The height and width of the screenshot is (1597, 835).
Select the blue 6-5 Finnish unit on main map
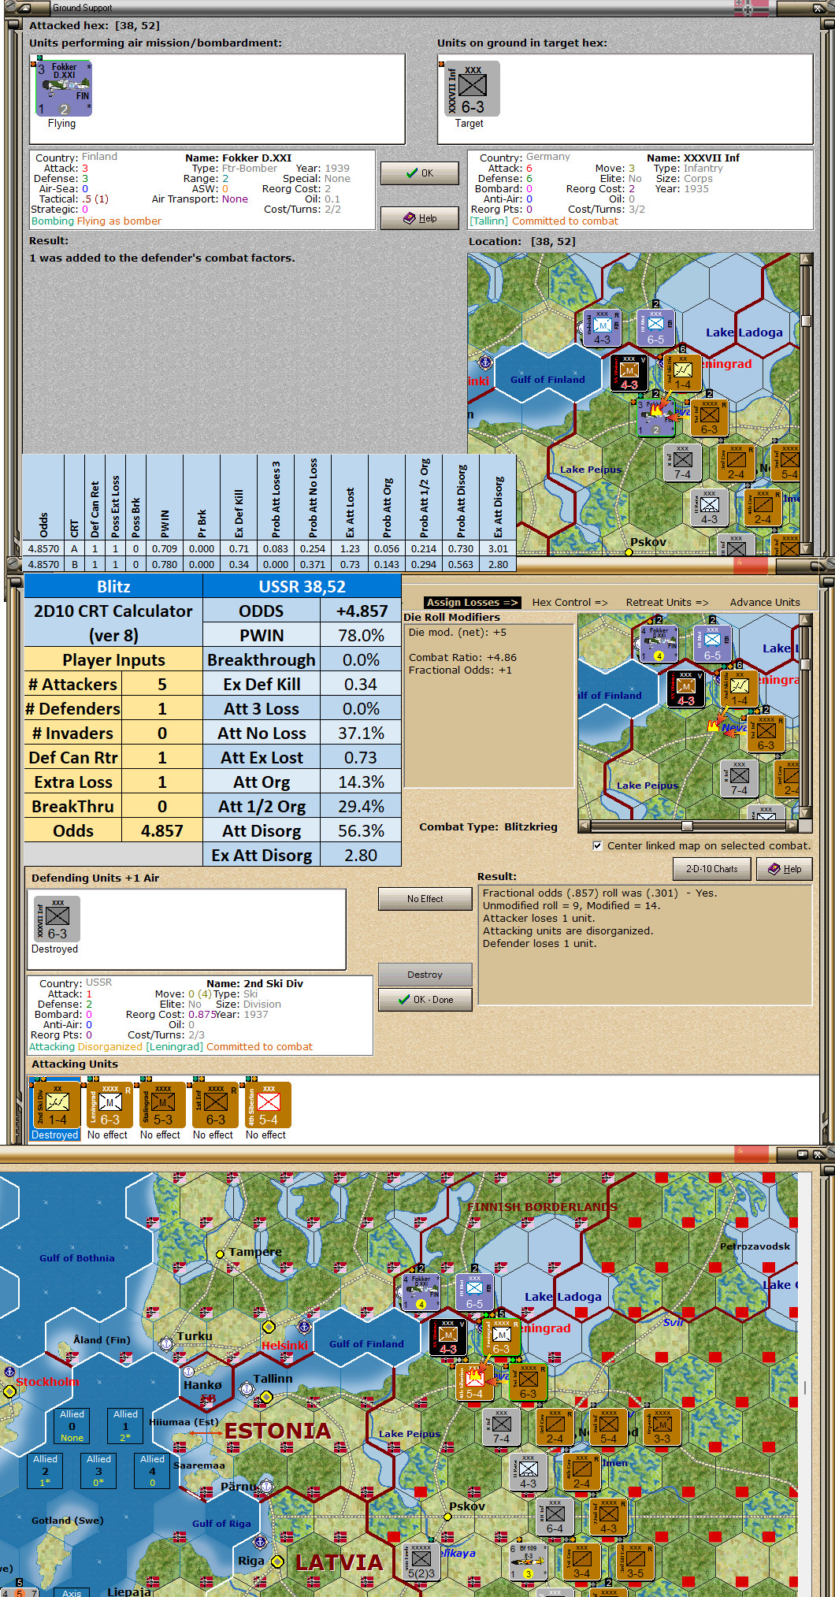(x=475, y=1292)
